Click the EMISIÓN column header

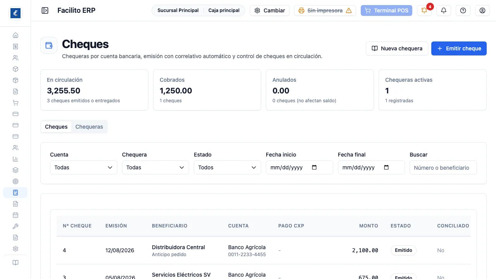click(116, 226)
